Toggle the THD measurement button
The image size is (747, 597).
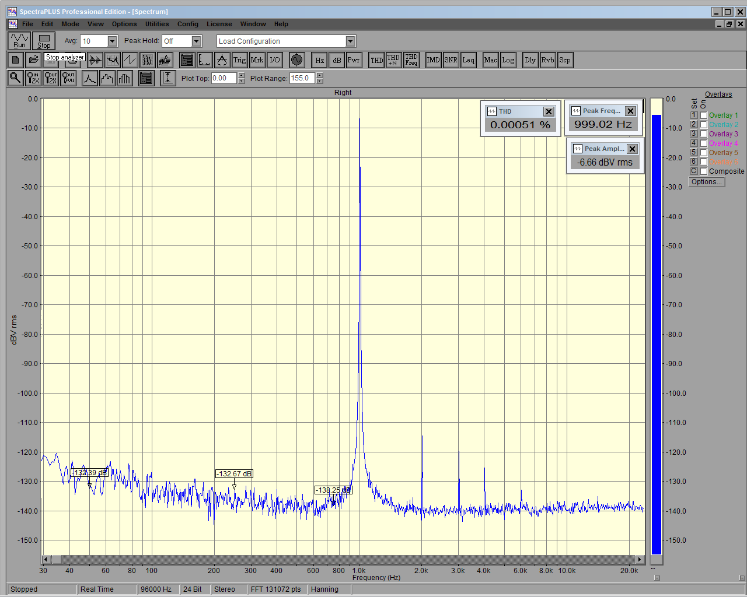click(x=377, y=59)
